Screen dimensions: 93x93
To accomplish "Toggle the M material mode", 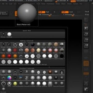I will point(54,12).
